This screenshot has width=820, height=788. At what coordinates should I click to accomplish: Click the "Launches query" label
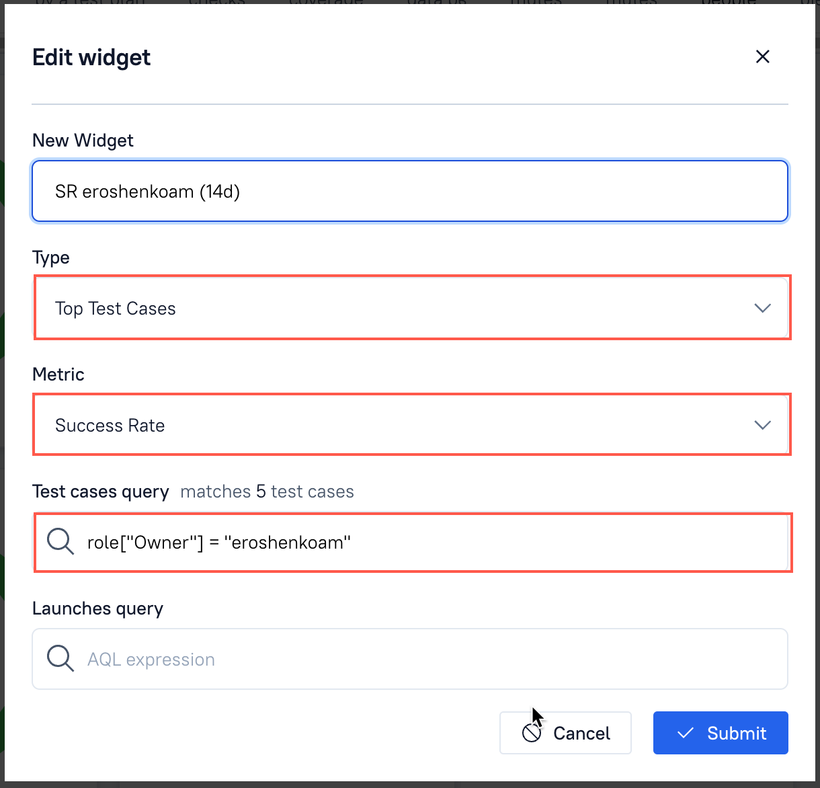[98, 608]
